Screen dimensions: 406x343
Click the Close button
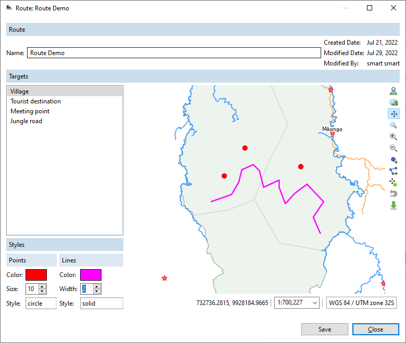point(375,329)
